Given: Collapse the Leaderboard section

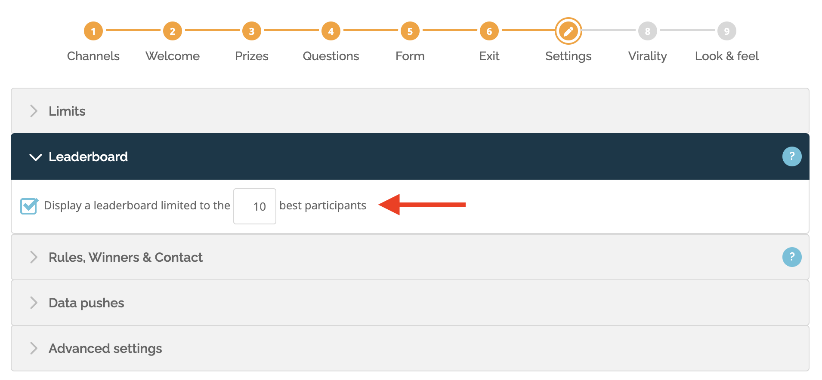Looking at the screenshot, I should pos(410,156).
